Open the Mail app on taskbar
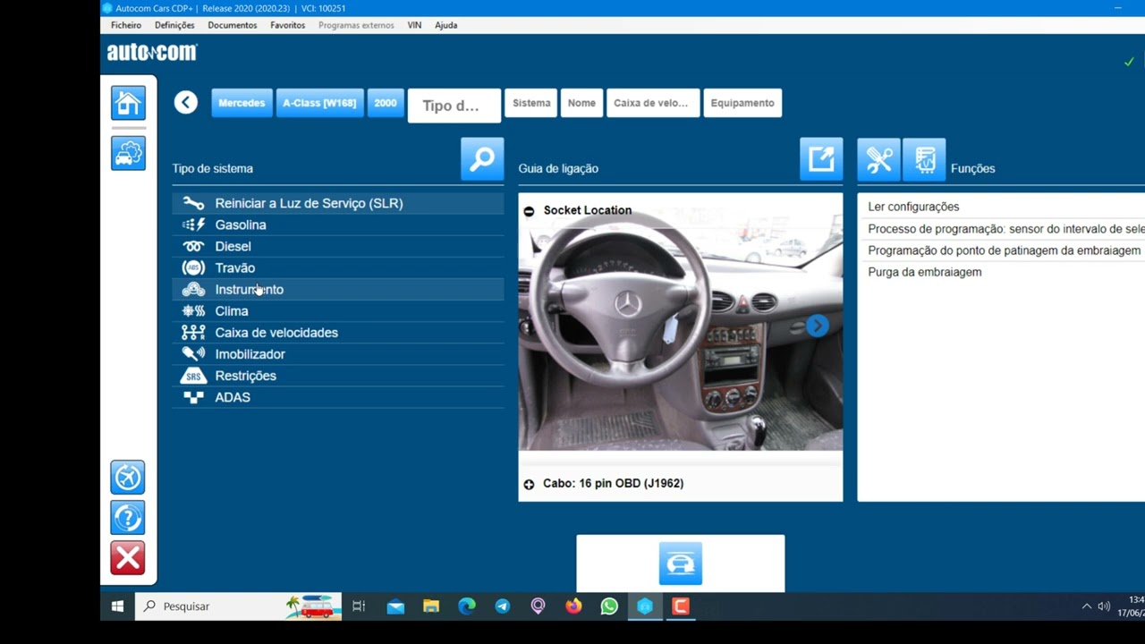 point(395,606)
